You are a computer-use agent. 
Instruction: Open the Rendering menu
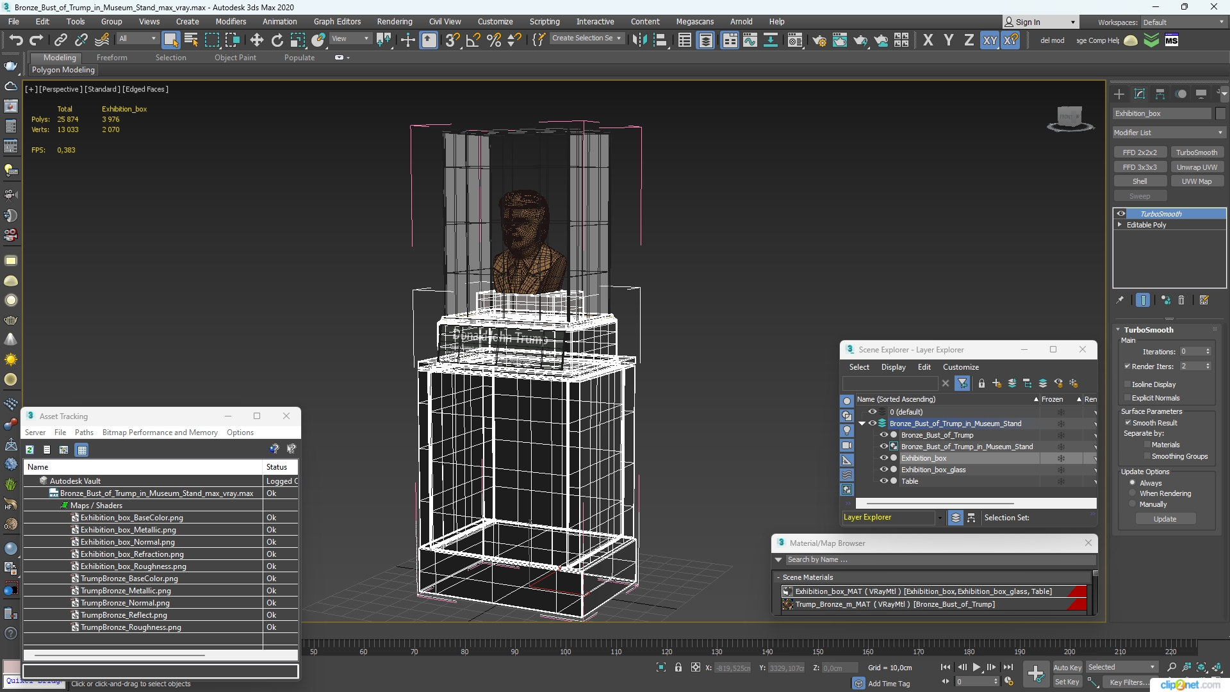[x=395, y=21]
